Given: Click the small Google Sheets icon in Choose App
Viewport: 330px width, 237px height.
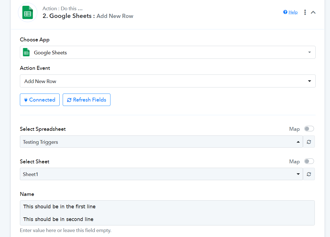Looking at the screenshot, I should pos(26,52).
